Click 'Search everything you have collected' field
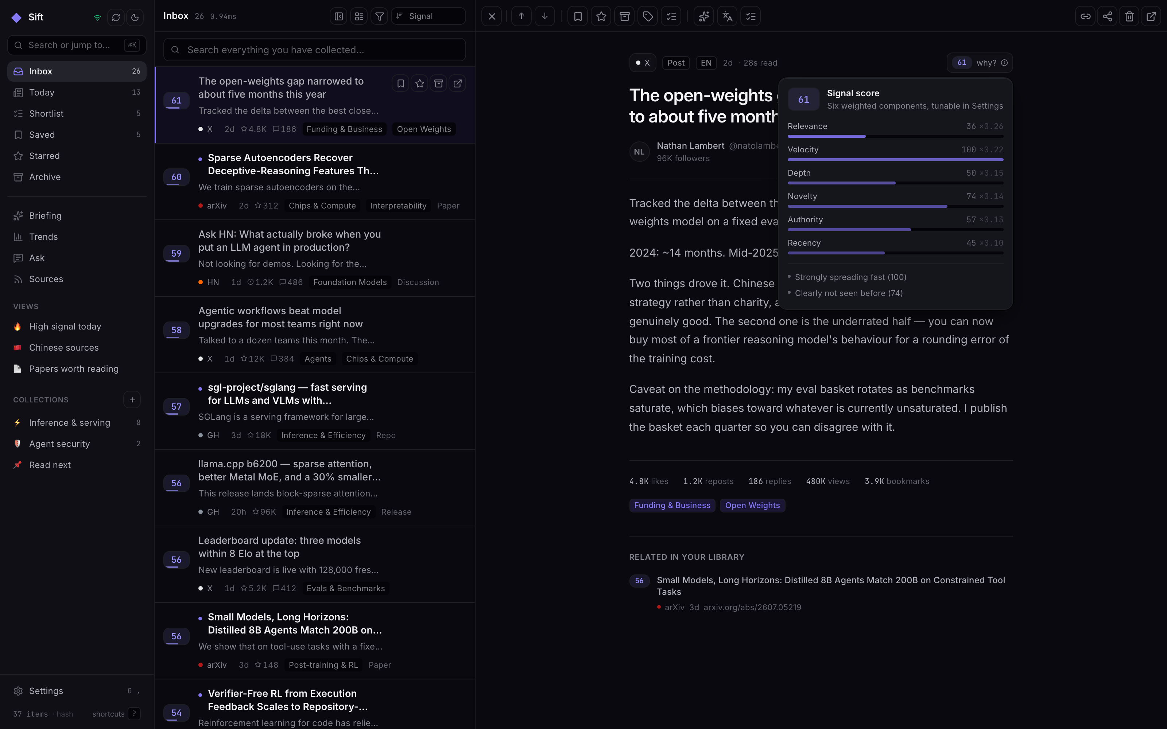1167x729 pixels. pos(314,50)
